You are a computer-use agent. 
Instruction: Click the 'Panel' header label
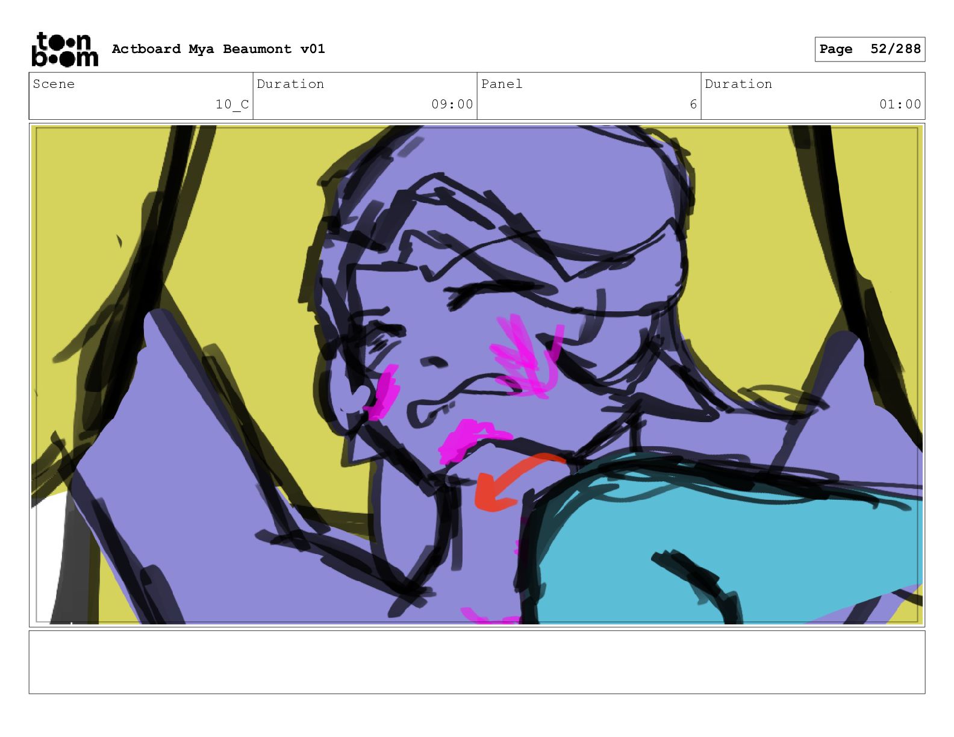(502, 84)
